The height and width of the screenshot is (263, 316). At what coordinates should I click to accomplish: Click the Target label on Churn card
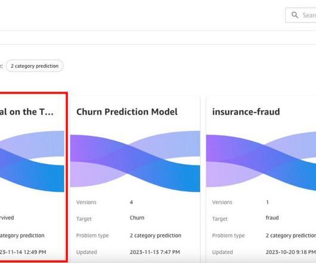tap(84, 219)
